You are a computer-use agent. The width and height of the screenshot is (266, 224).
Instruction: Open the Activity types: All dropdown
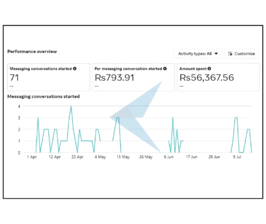coord(197,54)
